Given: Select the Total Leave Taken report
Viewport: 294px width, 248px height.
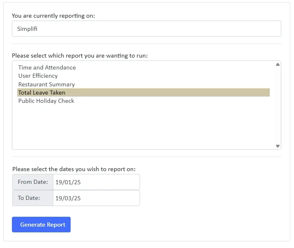Looking at the screenshot, I should click(143, 93).
